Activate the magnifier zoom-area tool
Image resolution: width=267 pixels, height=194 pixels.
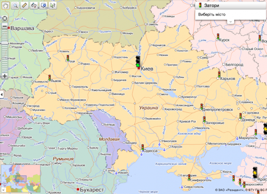point(14,5)
